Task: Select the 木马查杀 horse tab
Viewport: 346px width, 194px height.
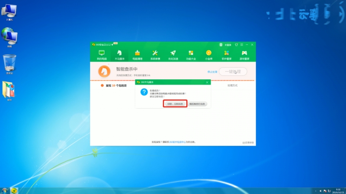Action: pos(120,55)
